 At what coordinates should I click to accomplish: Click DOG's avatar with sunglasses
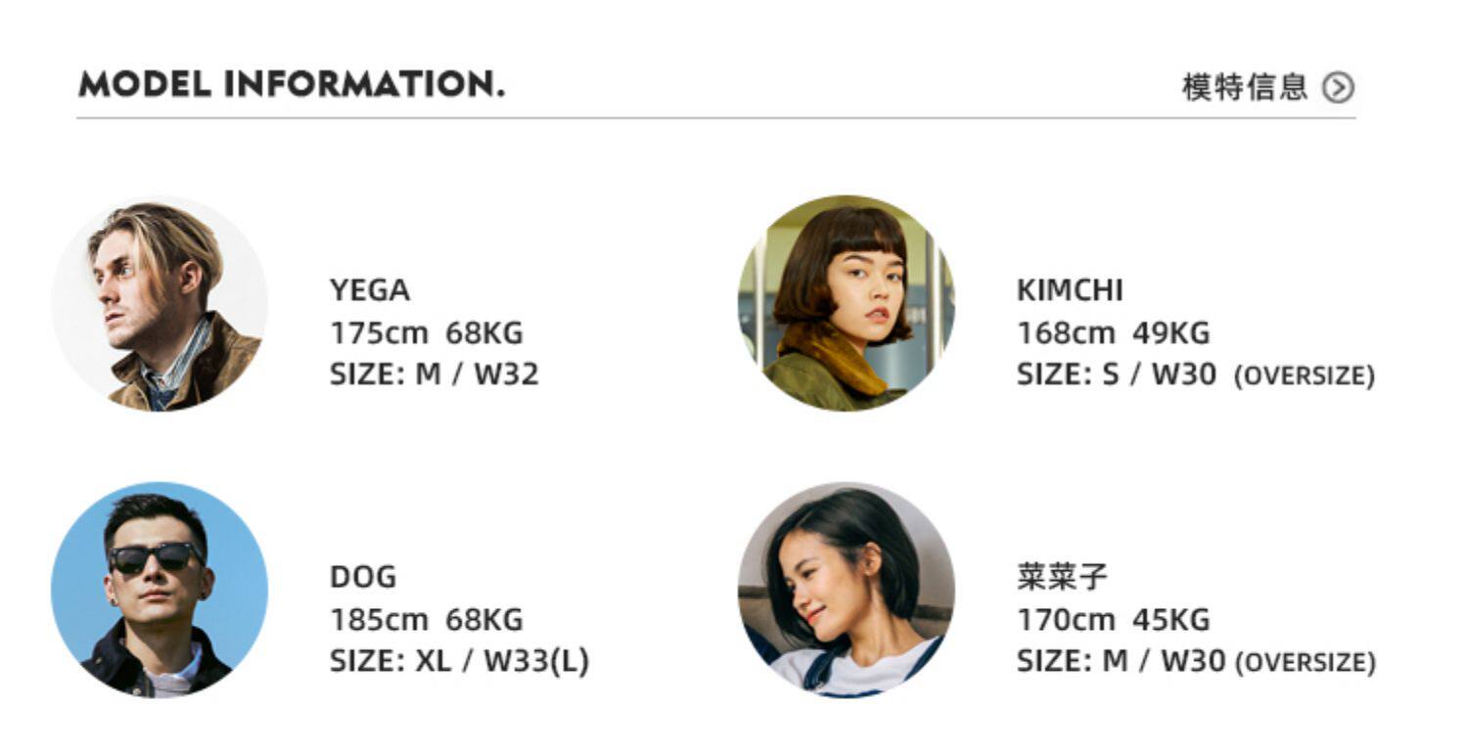[x=160, y=590]
